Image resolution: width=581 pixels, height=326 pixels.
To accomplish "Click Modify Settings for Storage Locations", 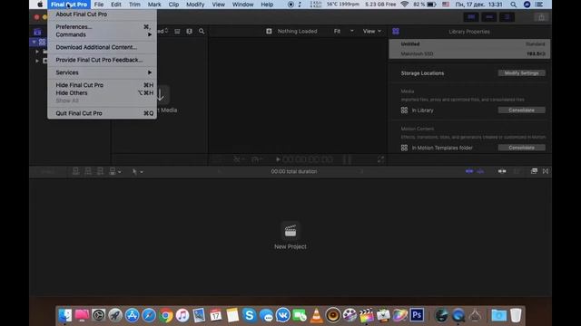I will pos(521,73).
